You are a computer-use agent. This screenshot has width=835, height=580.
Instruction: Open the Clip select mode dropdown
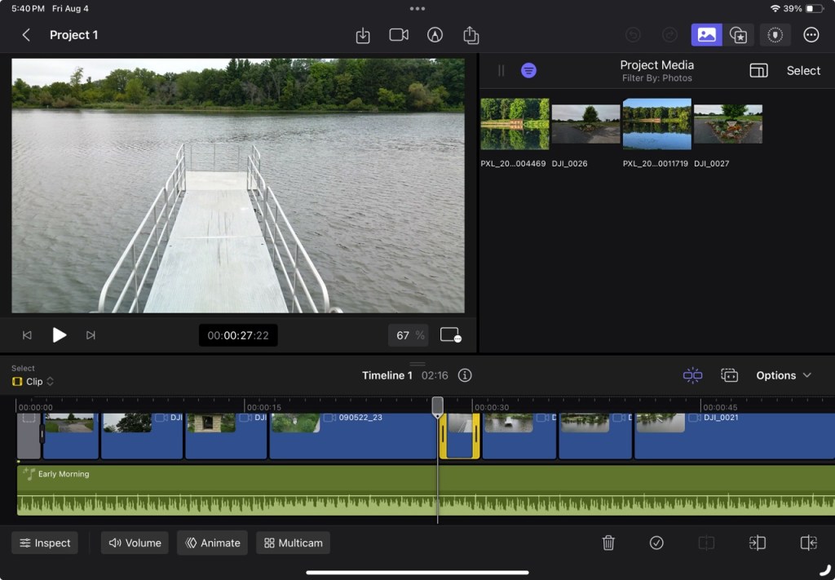click(33, 382)
